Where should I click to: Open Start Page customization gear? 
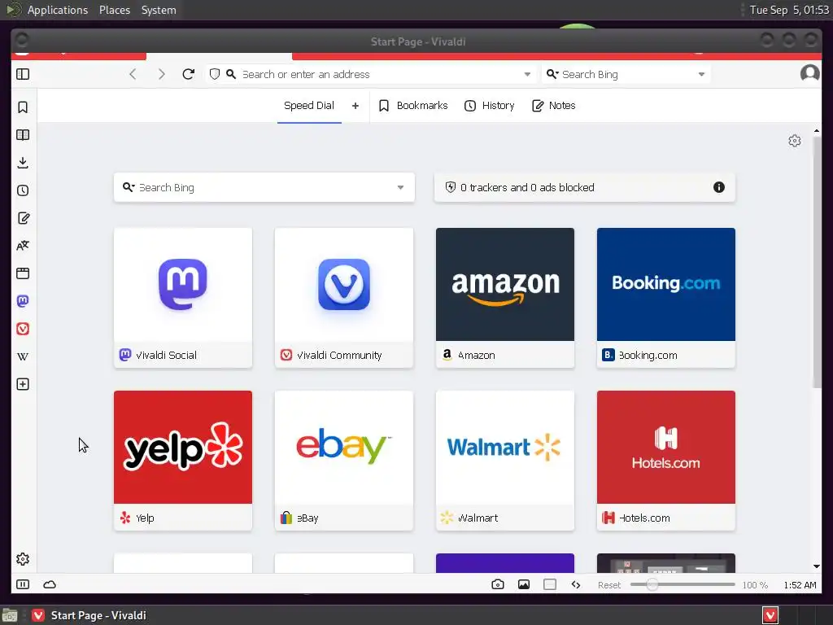coord(794,141)
